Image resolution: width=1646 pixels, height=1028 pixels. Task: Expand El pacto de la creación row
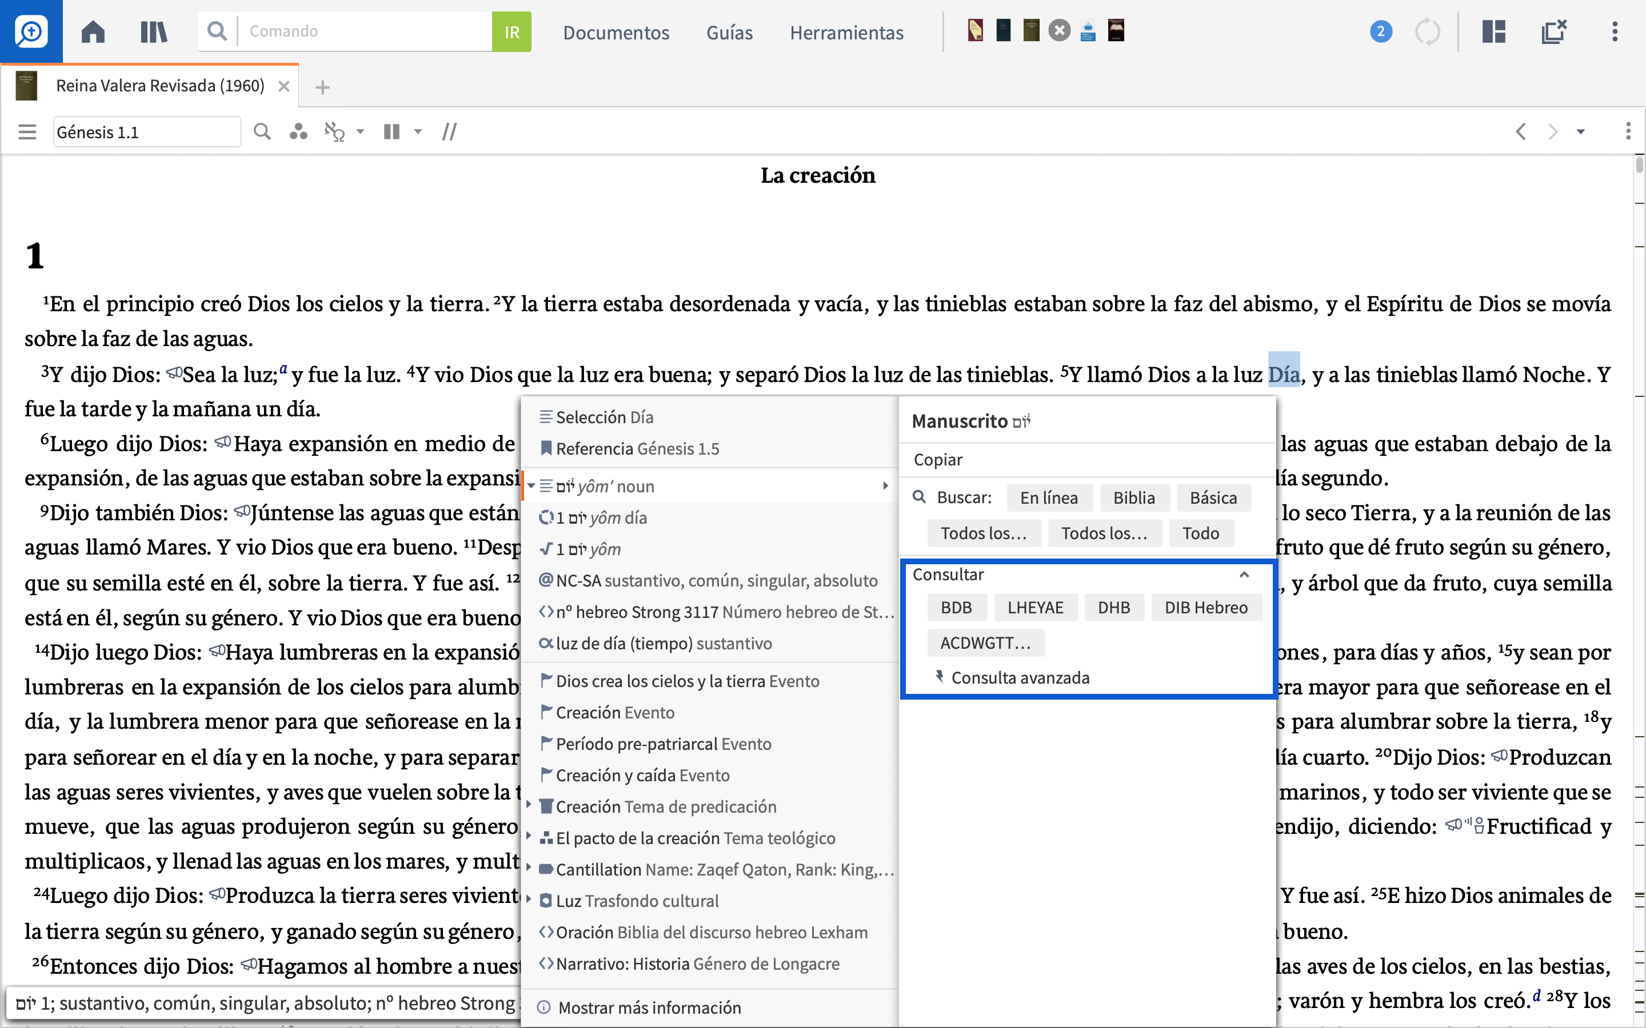coord(529,836)
